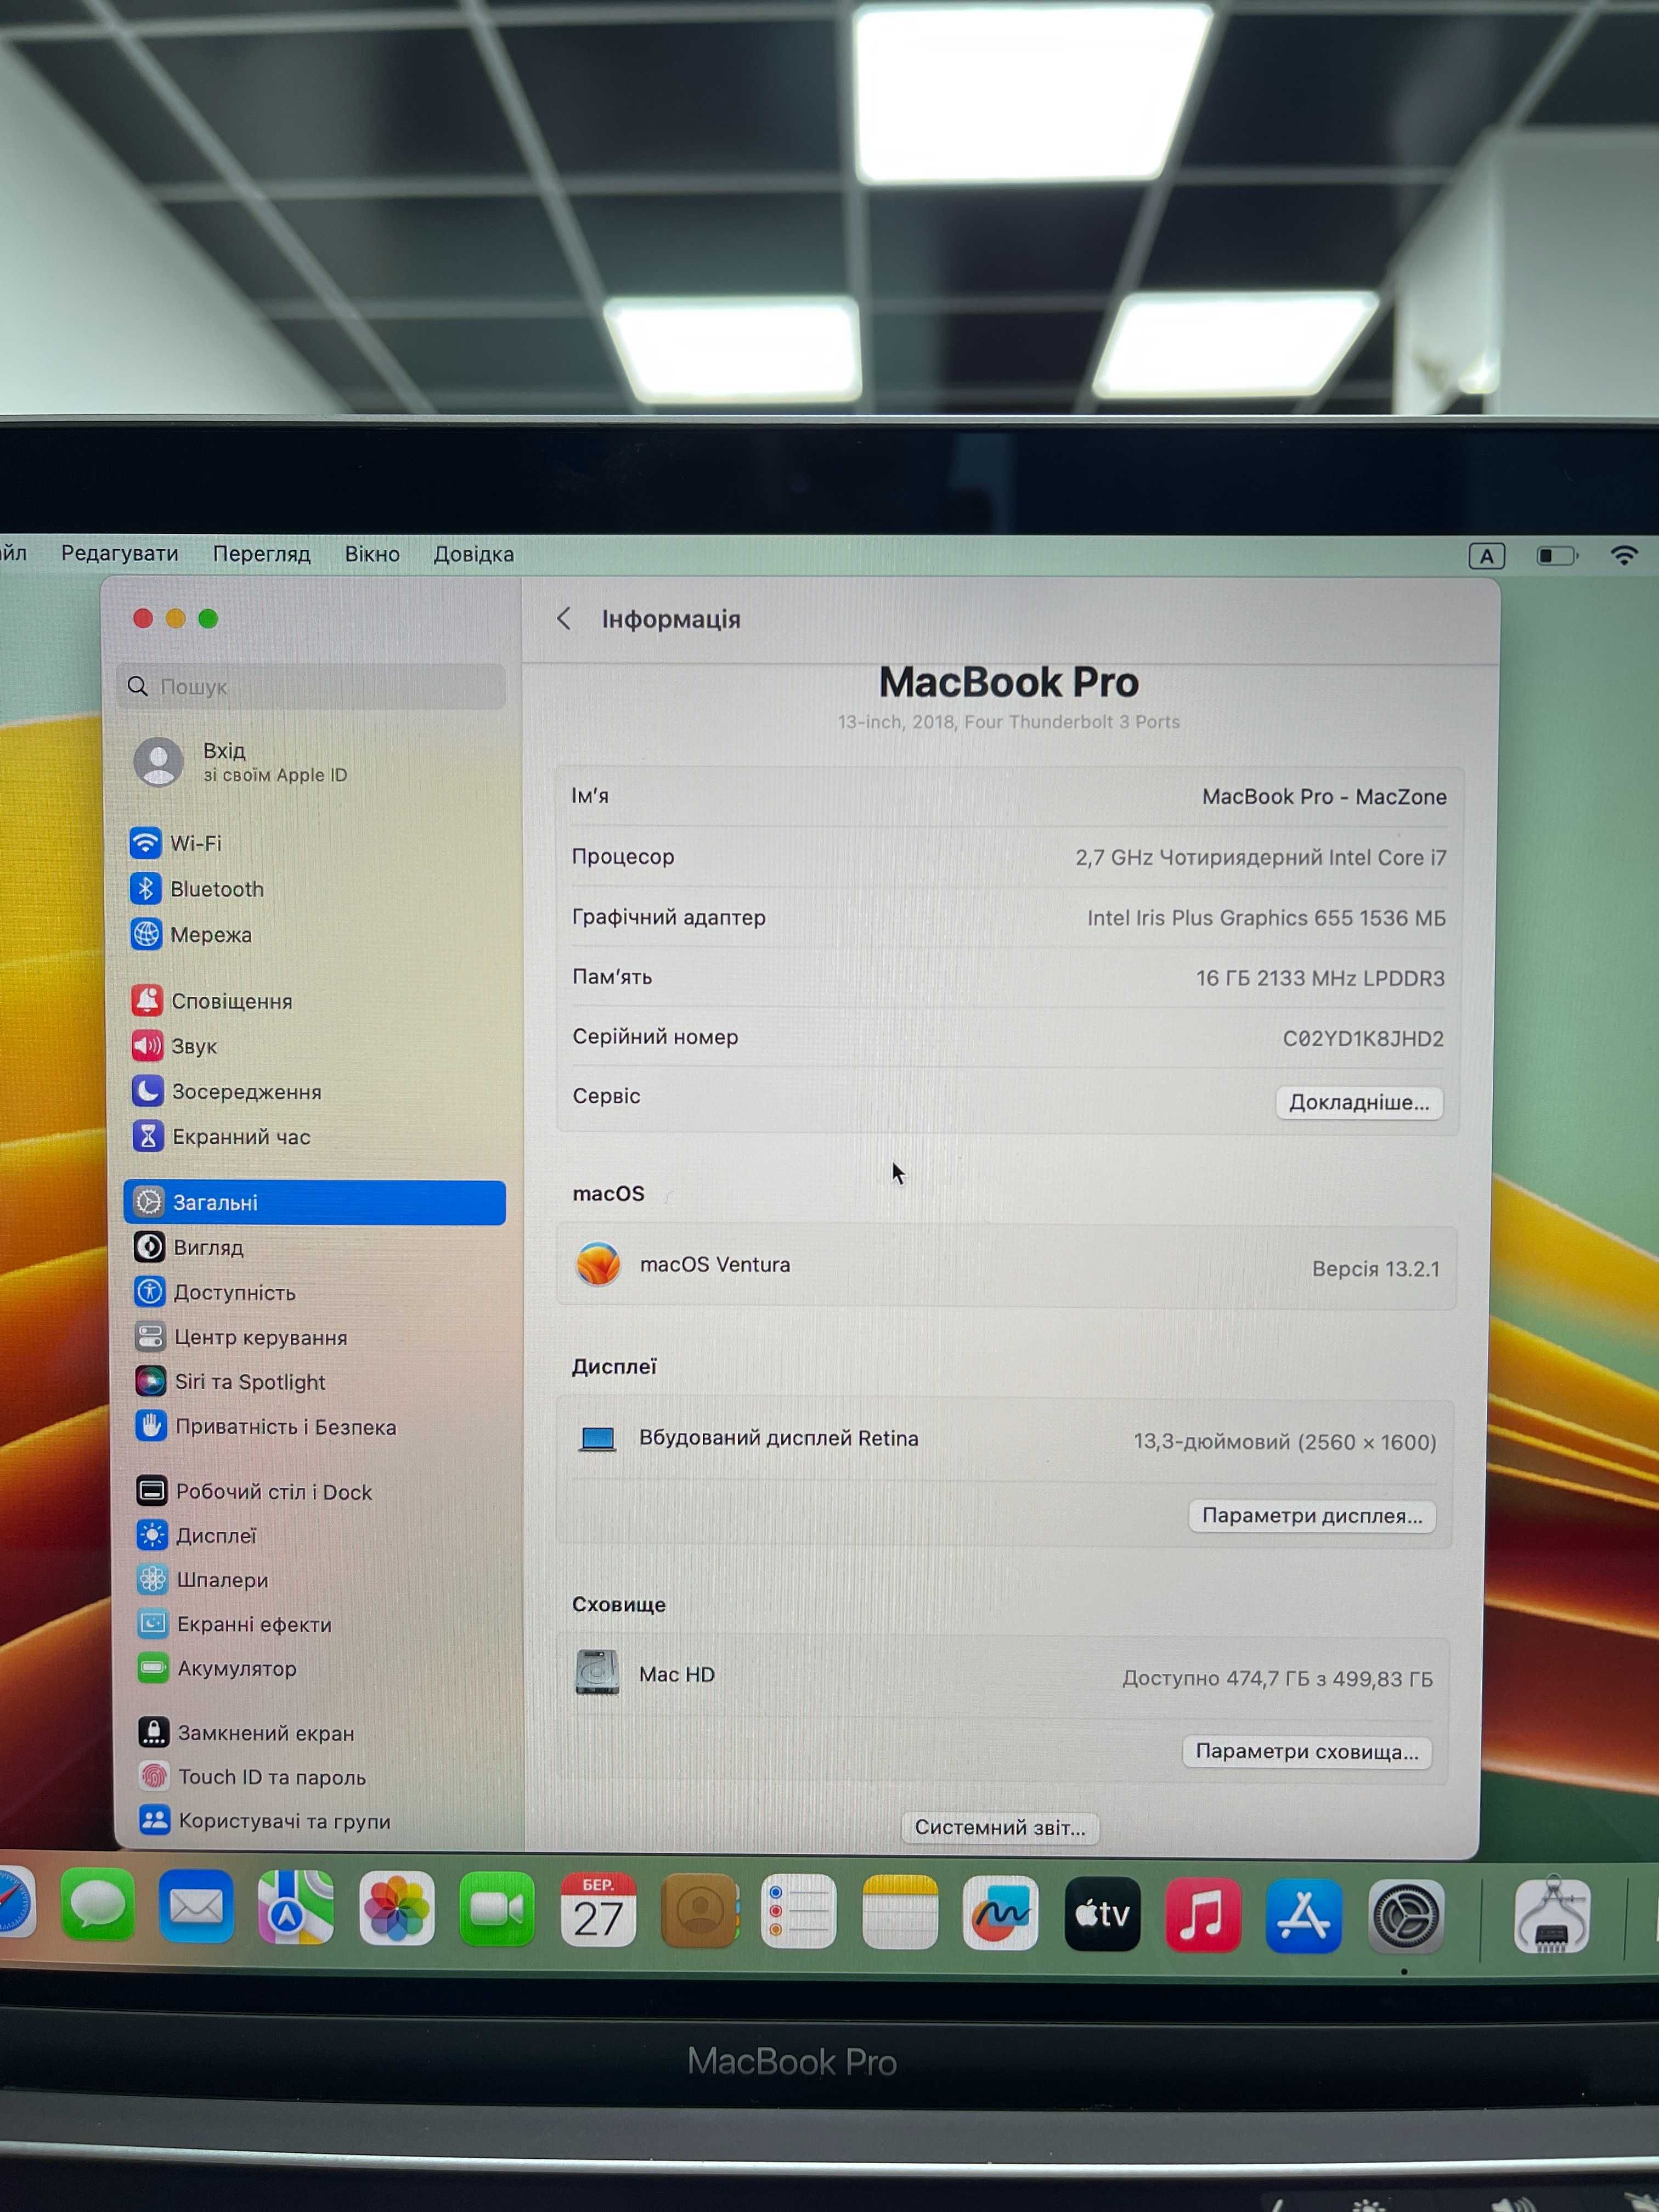Open Messages from the Dock
This screenshot has height=2212, width=1659.
point(97,1906)
